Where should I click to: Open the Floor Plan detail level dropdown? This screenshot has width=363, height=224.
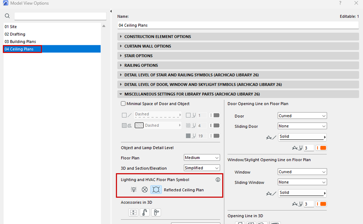click(202, 158)
